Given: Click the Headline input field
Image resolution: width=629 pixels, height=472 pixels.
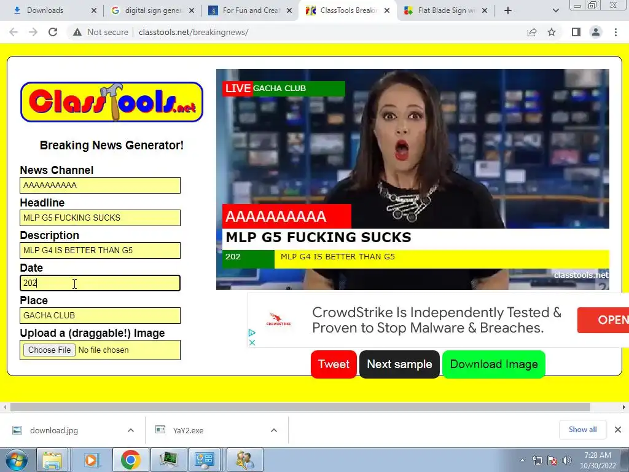Looking at the screenshot, I should 100,218.
